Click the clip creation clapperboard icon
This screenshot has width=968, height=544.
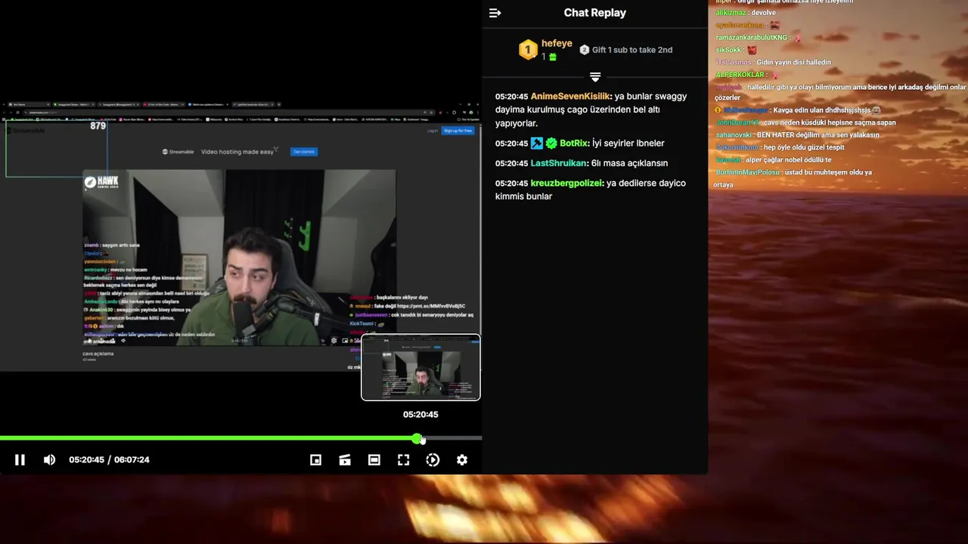(x=345, y=459)
